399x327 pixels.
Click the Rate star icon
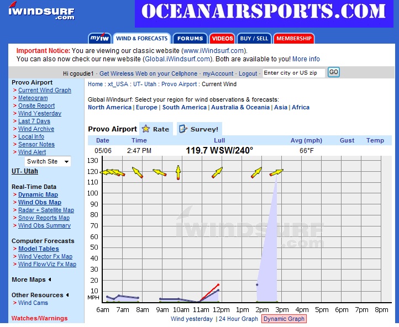coord(146,129)
